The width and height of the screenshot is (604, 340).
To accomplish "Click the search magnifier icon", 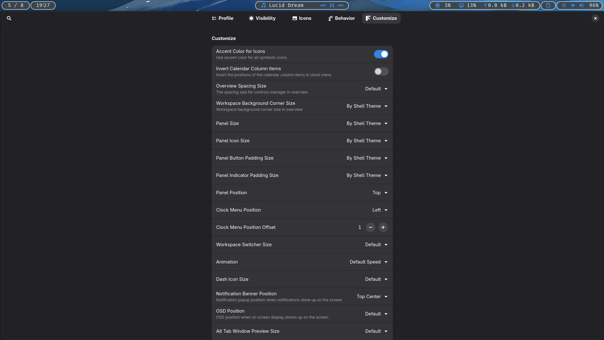I will point(9,18).
